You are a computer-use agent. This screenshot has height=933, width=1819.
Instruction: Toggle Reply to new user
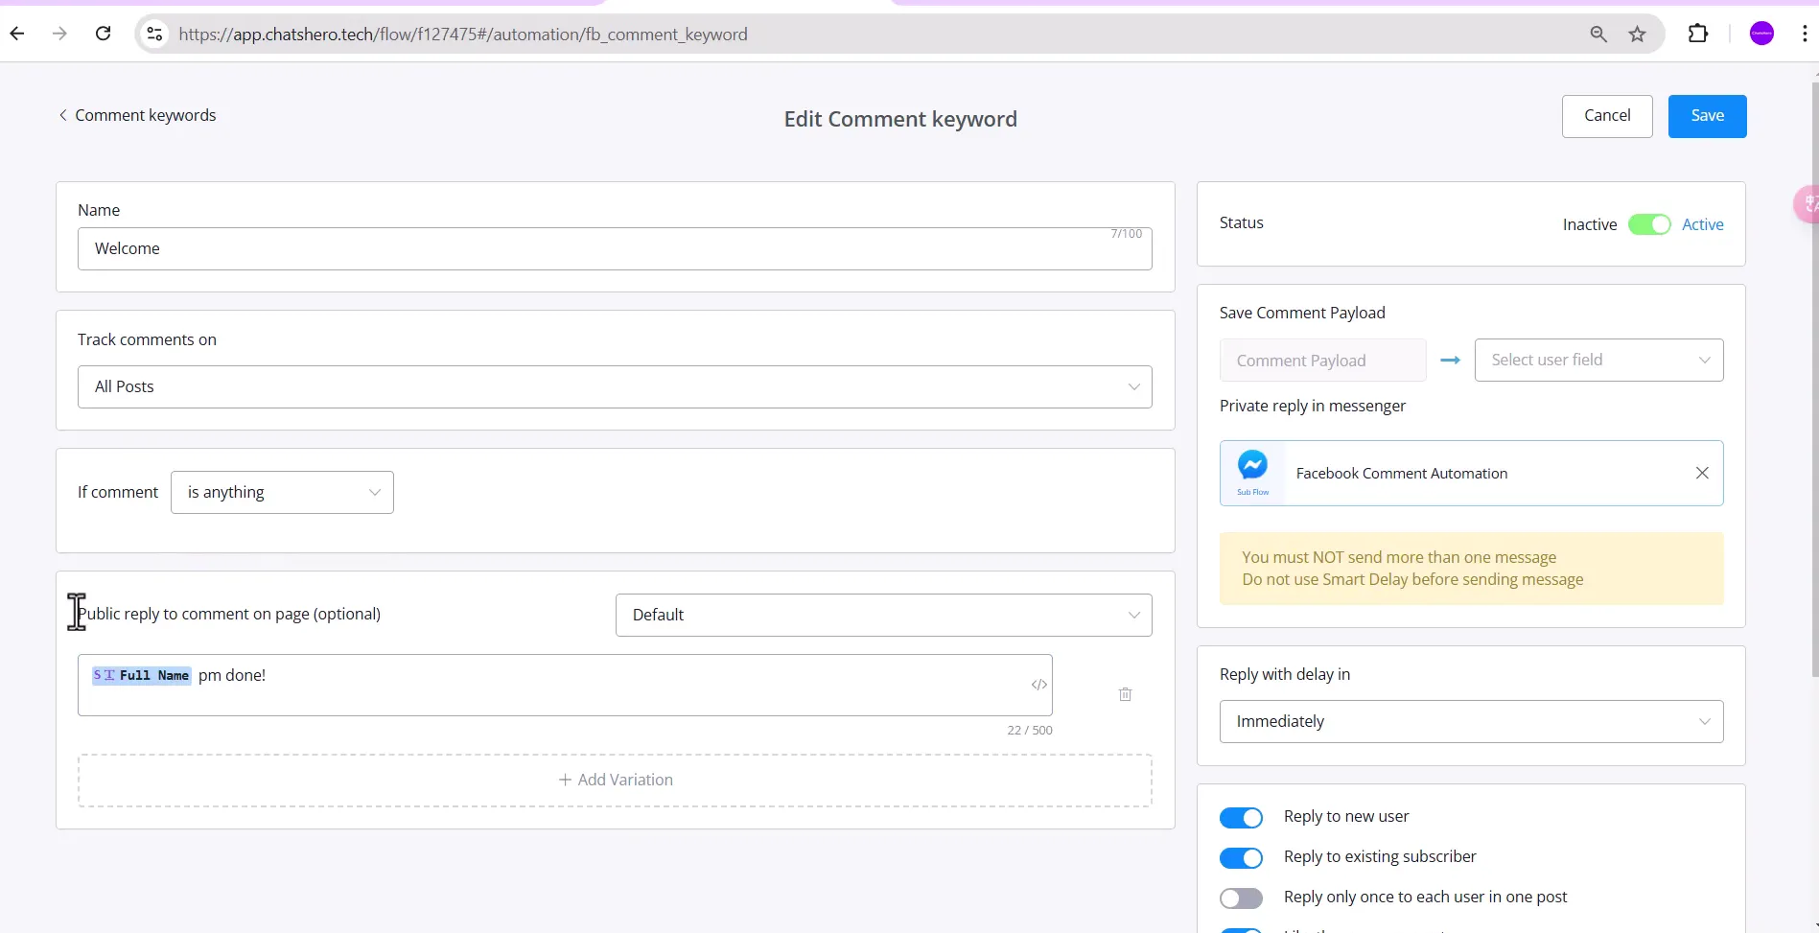point(1241,818)
